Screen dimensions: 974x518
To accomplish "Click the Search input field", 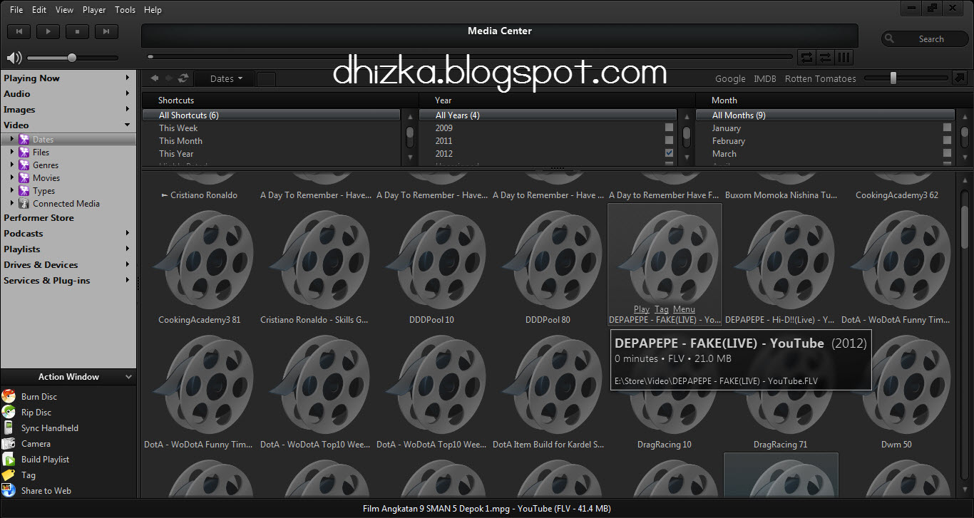I will pos(923,39).
